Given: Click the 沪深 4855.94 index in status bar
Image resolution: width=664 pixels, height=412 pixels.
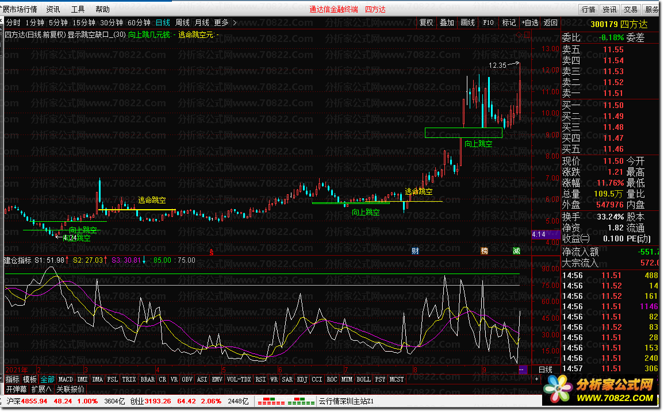Looking at the screenshot, I should [26, 401].
